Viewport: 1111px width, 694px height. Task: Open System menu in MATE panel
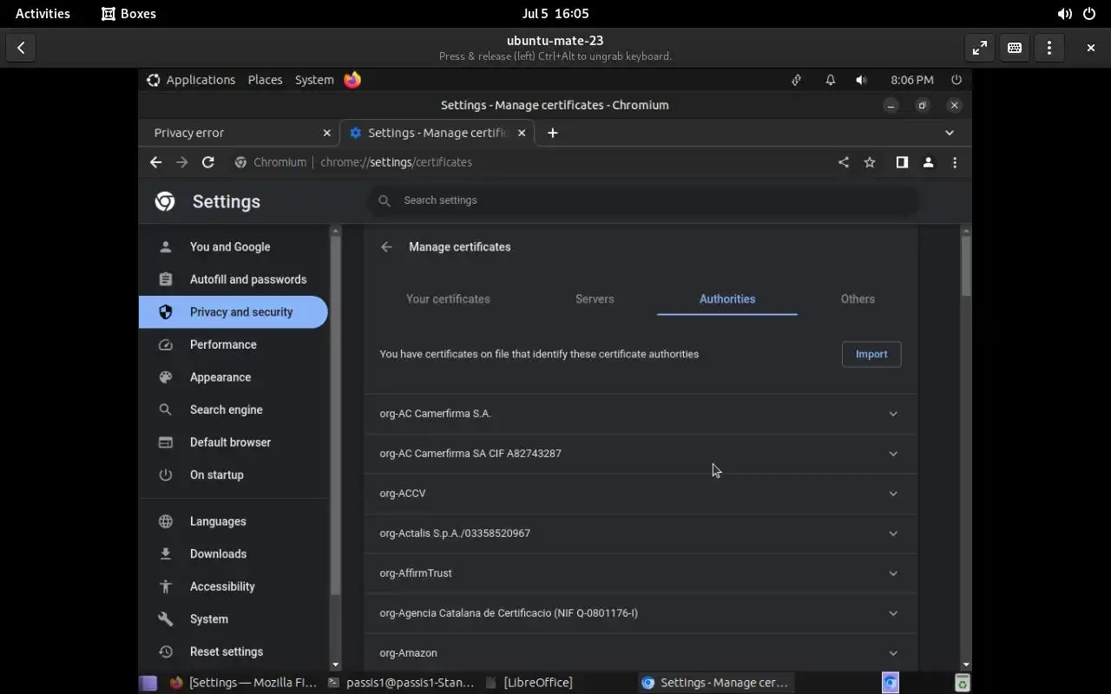[x=314, y=80]
